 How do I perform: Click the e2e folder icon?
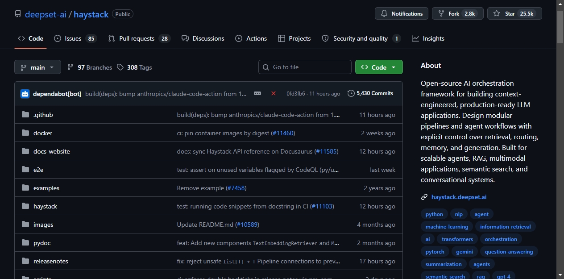click(x=25, y=170)
